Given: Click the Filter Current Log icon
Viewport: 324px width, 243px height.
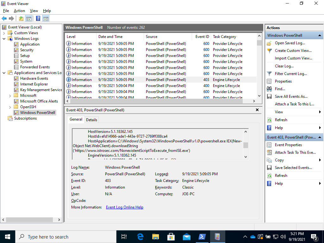Looking at the screenshot, I should coord(269,74).
